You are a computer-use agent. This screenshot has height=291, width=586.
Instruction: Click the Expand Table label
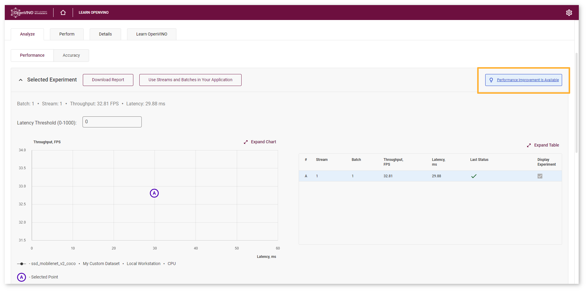[547, 145]
